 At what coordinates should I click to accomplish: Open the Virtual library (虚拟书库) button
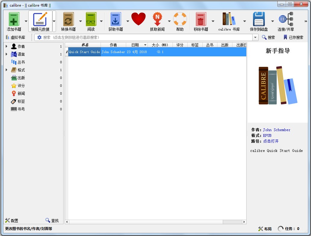pyautogui.click(x=15, y=37)
